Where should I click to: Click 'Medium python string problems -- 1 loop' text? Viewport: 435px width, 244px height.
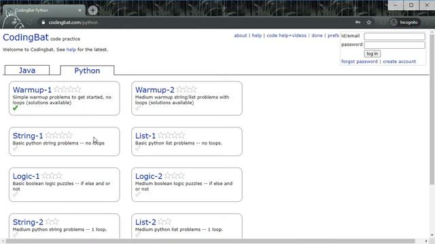[60, 229]
